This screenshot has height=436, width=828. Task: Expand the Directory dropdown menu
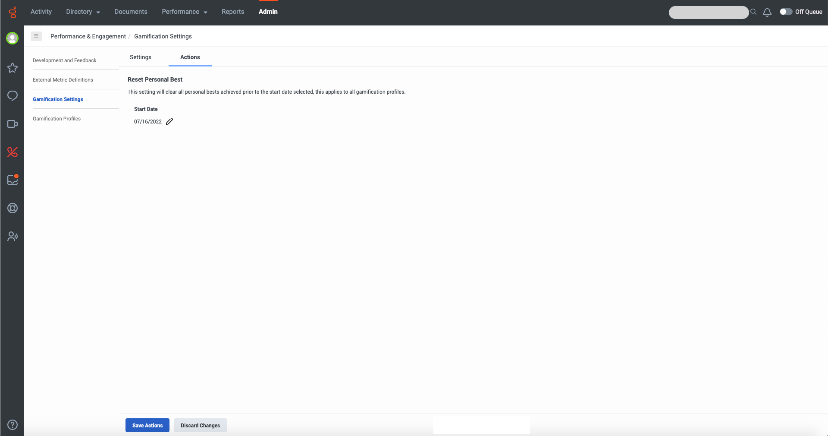(83, 12)
